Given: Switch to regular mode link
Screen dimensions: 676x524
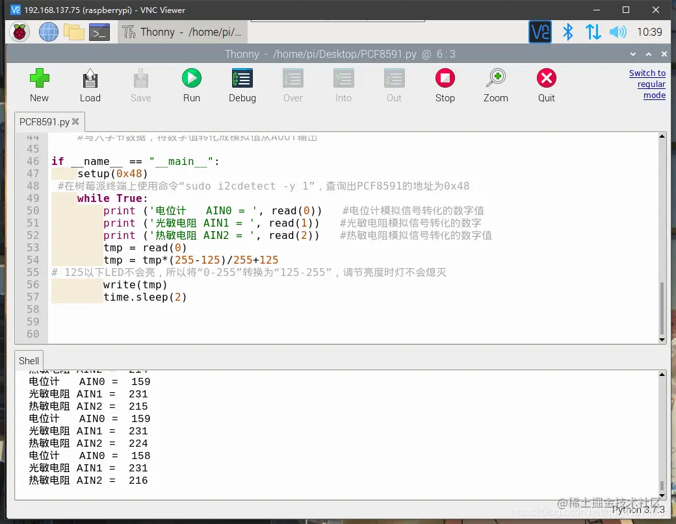Looking at the screenshot, I should tap(647, 84).
